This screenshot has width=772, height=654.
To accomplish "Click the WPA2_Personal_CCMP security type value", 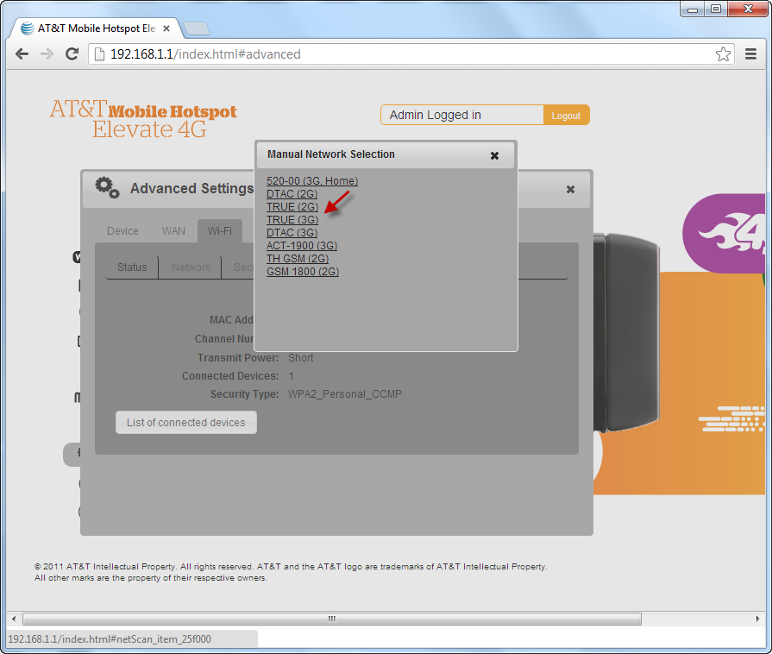I will coord(345,394).
